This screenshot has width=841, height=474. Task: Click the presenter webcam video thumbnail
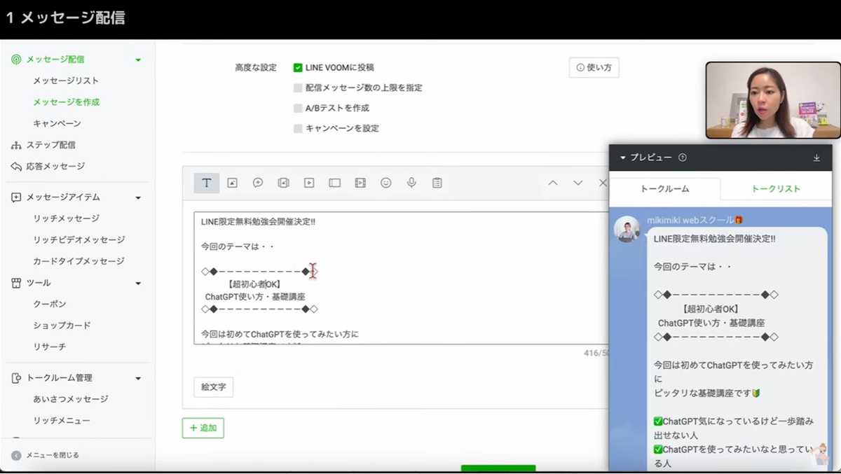point(773,100)
